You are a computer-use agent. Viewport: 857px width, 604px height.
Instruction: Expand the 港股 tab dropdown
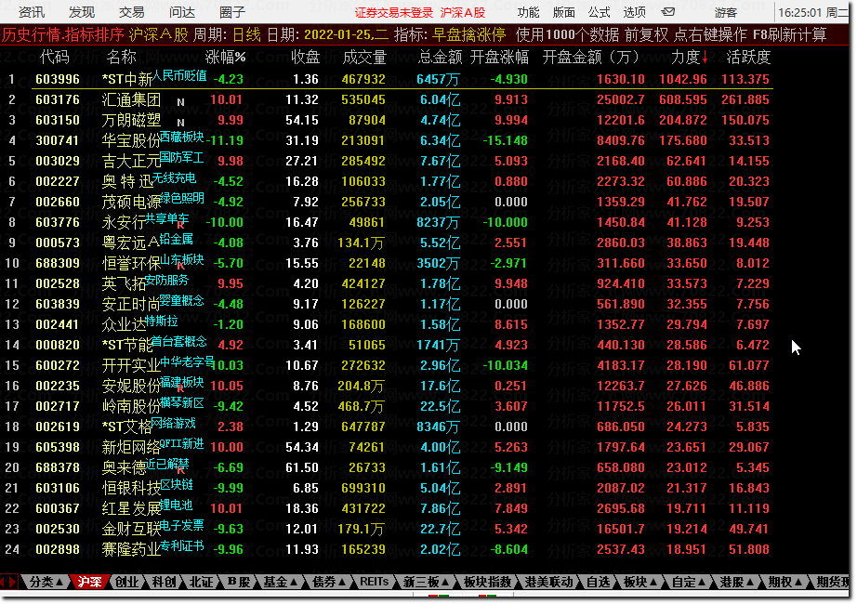coord(737,582)
